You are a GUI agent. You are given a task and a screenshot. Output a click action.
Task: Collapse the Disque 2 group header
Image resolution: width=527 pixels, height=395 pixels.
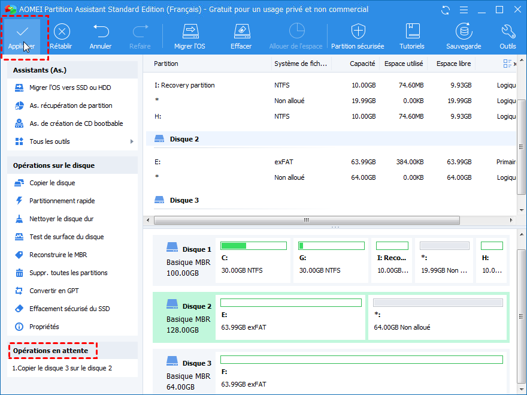(x=184, y=139)
